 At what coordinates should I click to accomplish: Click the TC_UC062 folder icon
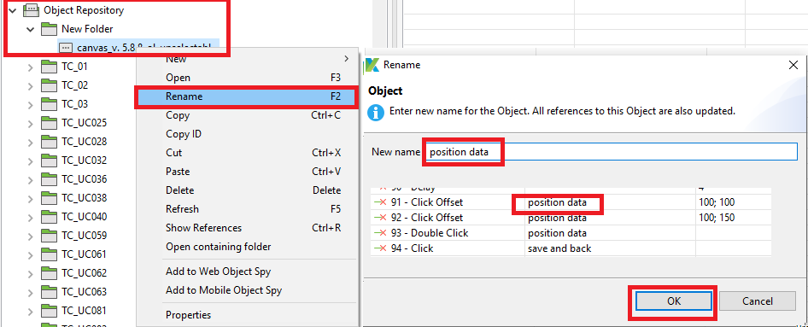(x=49, y=273)
